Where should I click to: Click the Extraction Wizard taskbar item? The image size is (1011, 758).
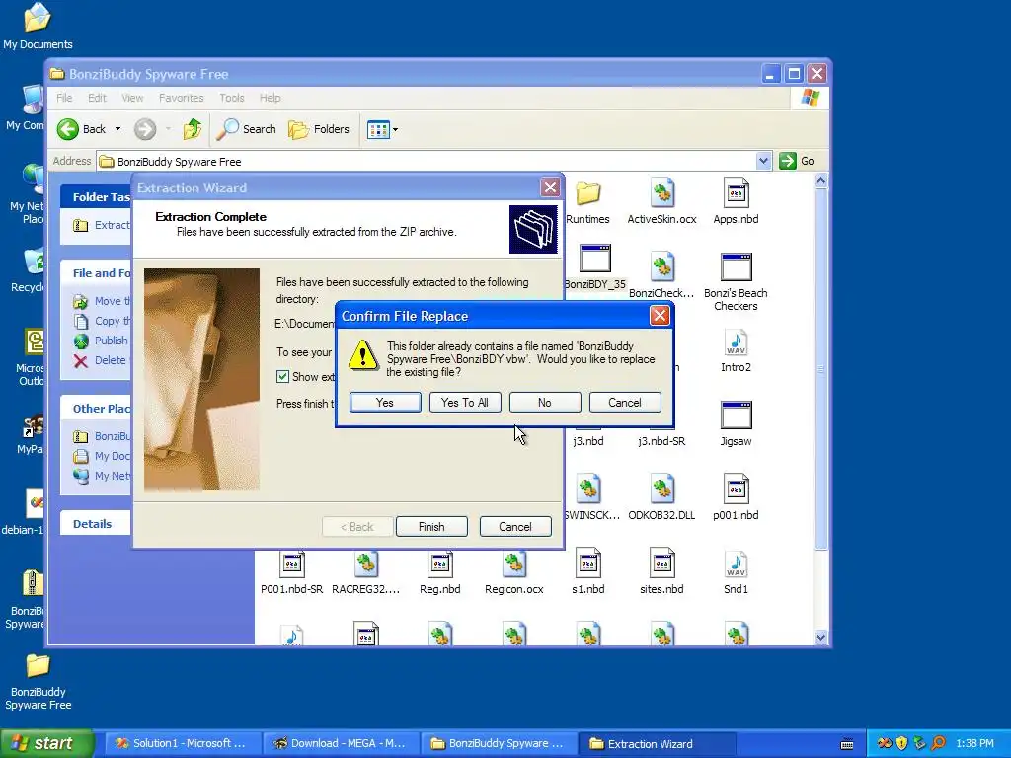pyautogui.click(x=657, y=743)
